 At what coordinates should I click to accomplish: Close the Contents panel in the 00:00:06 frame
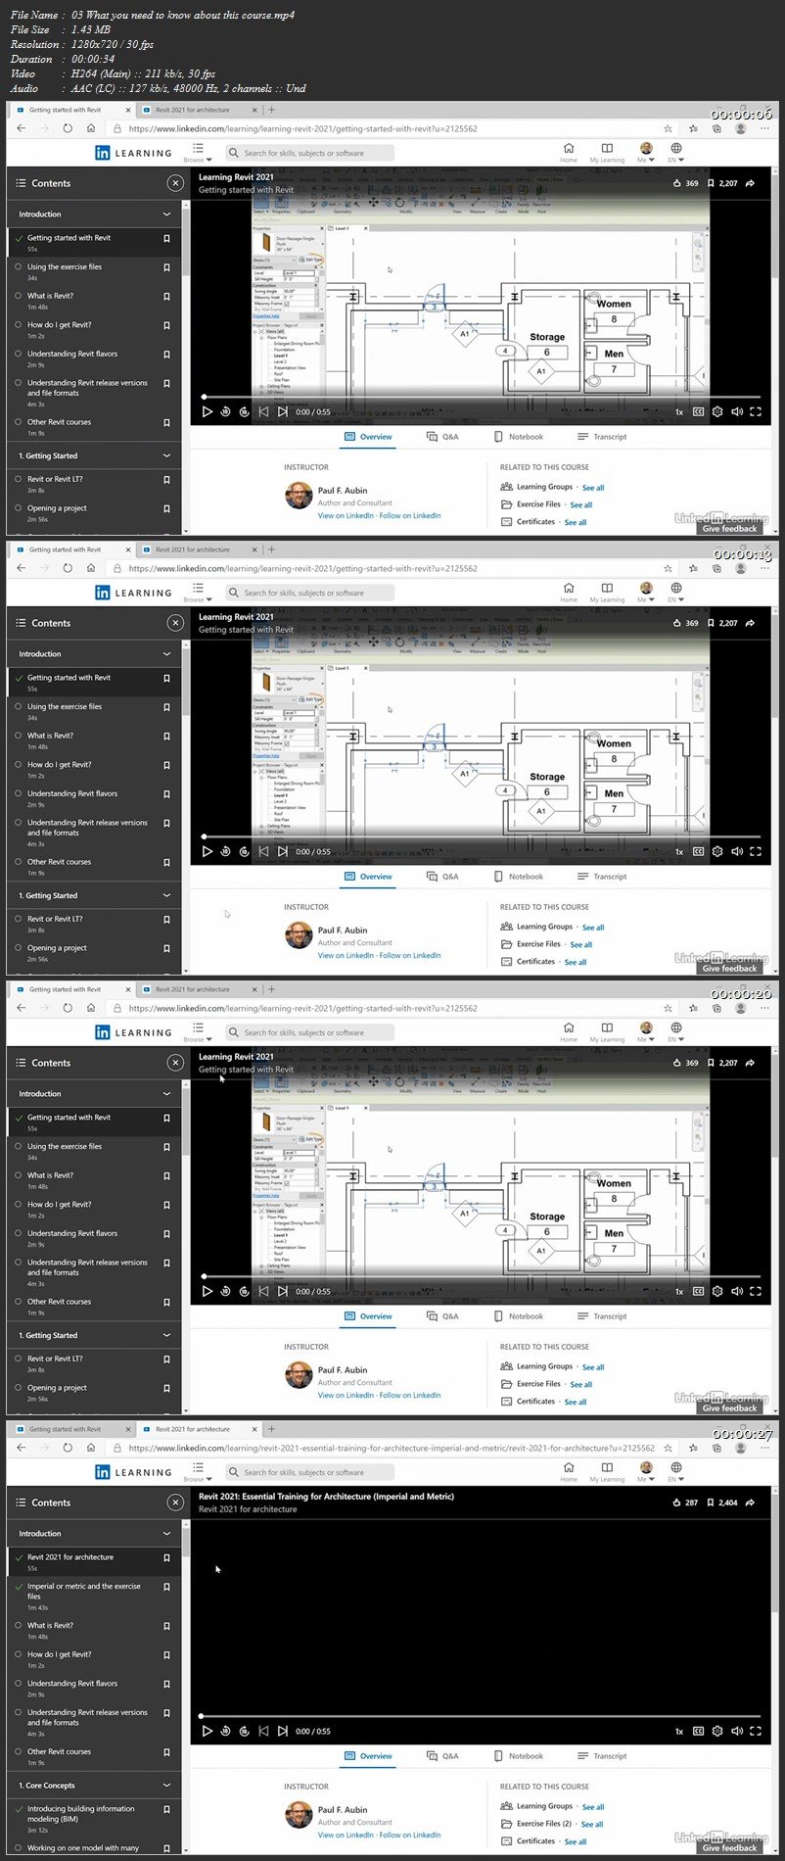[x=174, y=183]
